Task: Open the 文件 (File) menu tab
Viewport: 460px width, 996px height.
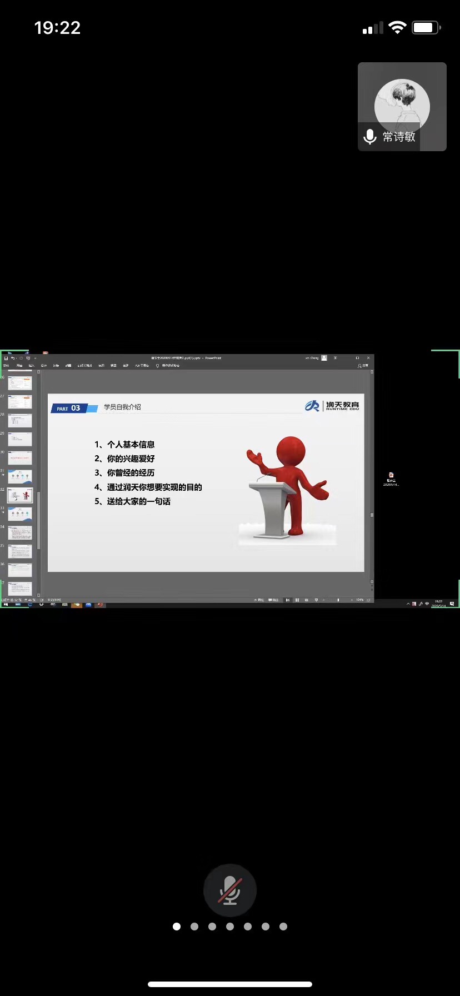Action: pos(6,366)
